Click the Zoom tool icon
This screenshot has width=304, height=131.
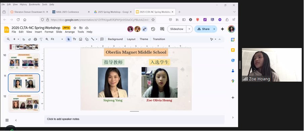(x=47, y=39)
